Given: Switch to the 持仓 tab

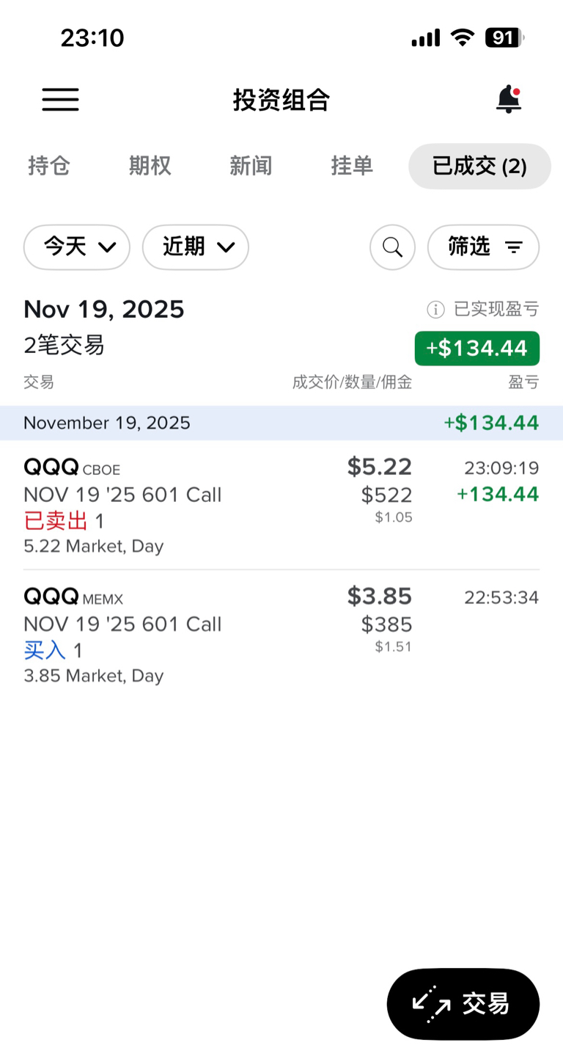Looking at the screenshot, I should coord(49,166).
